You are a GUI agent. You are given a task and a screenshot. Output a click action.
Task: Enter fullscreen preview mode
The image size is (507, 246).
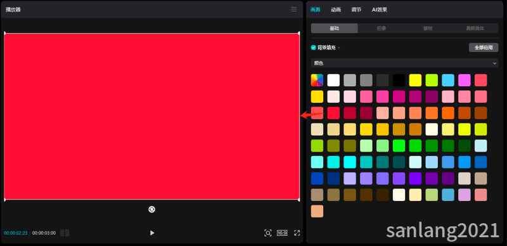pos(297,233)
